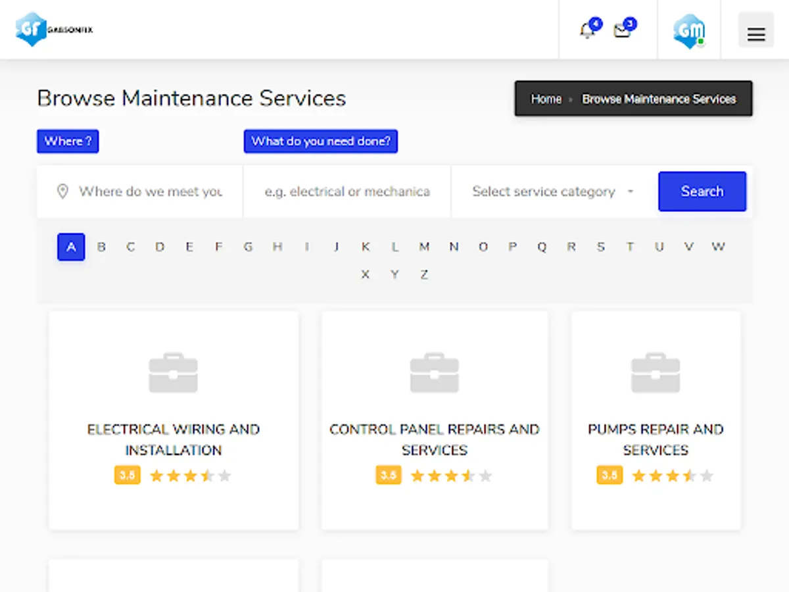
Task: Open the notifications bell
Action: [x=587, y=30]
